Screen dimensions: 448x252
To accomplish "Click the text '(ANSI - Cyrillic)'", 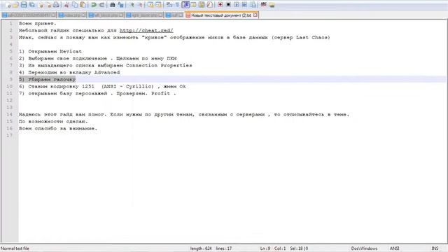I will point(127,86).
